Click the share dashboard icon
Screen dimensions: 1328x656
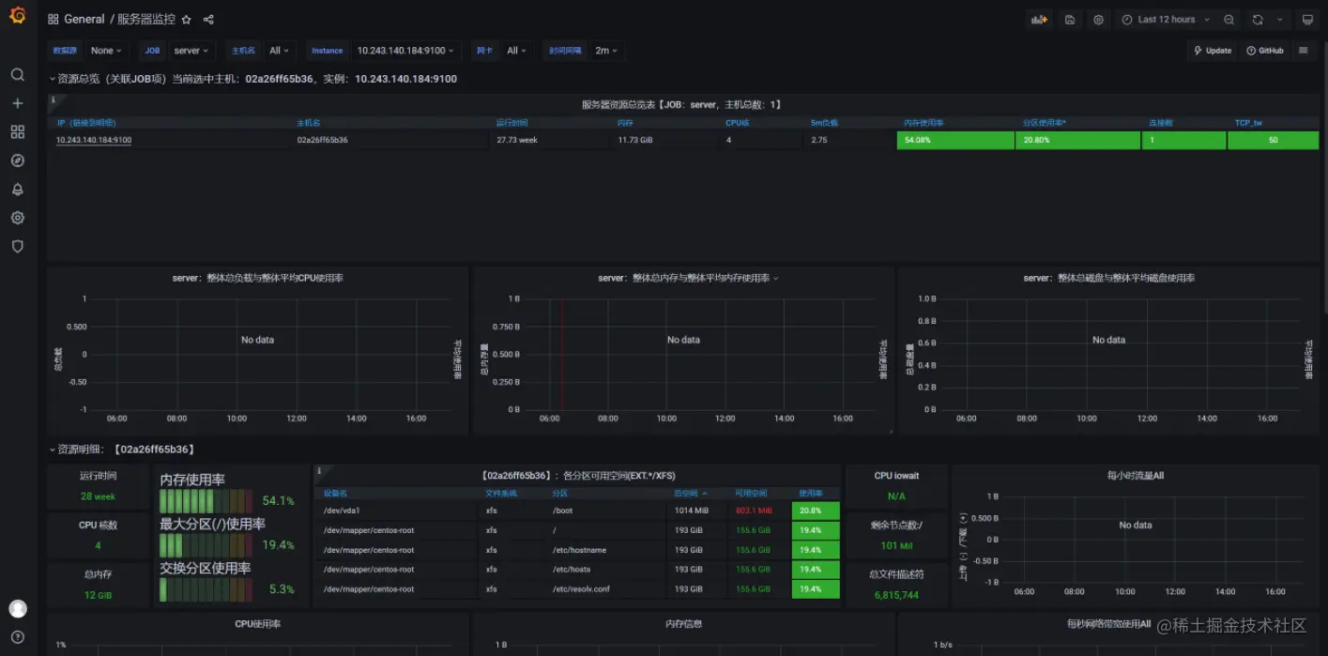[x=208, y=20]
